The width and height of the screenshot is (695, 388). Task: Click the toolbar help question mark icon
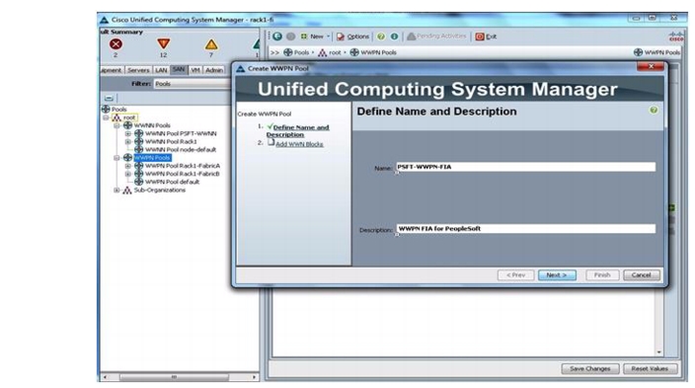pos(381,37)
